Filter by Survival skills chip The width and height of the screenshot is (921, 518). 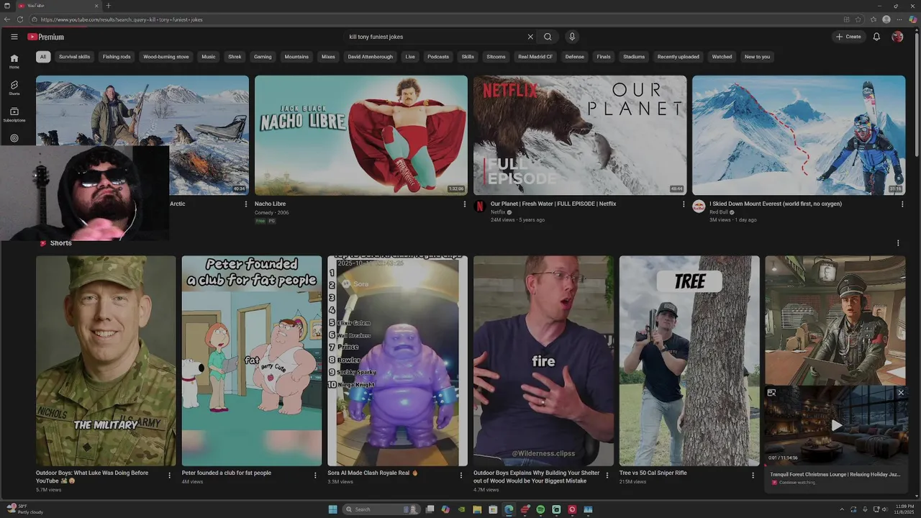[75, 57]
